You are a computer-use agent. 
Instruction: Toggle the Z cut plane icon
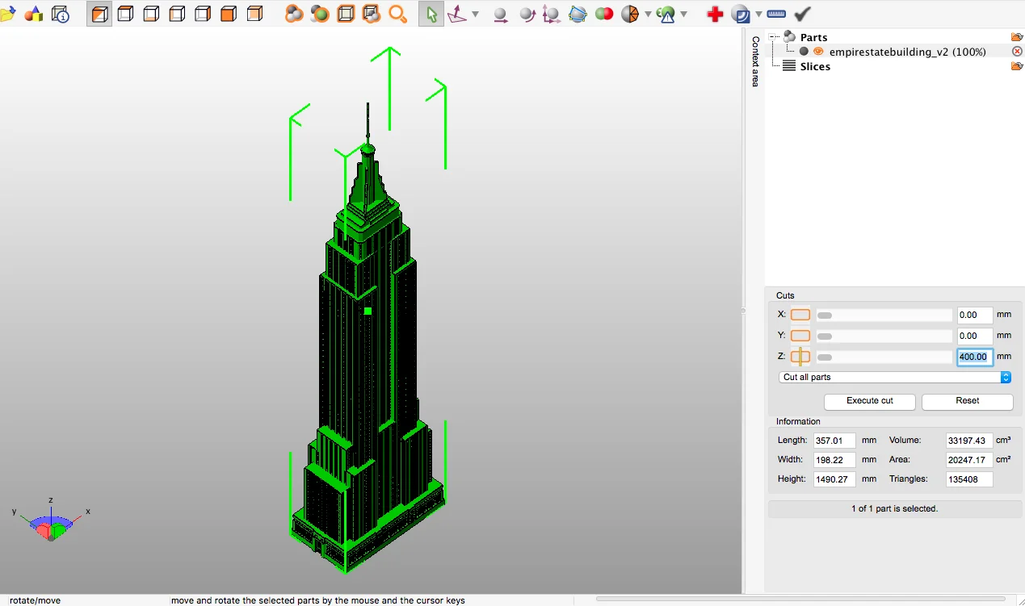(800, 357)
